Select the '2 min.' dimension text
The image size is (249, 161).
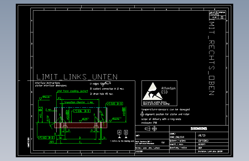(x=49, y=110)
